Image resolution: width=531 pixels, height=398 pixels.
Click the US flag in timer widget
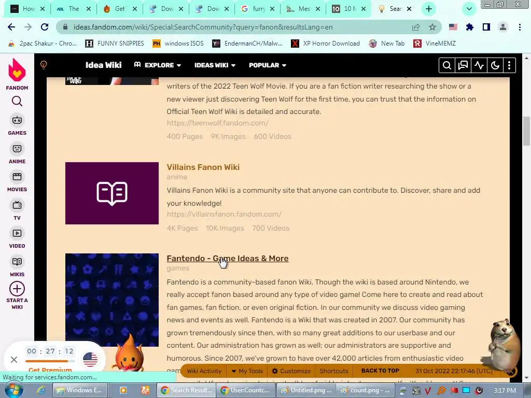coord(90,360)
